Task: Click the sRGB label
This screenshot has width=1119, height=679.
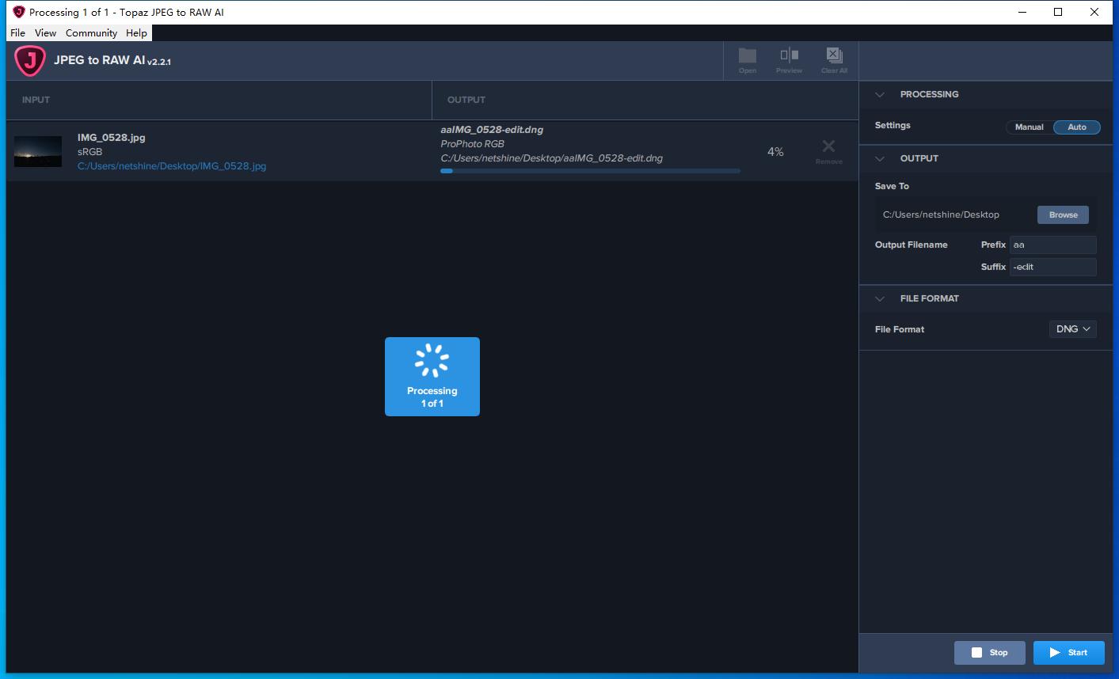Action: 89,152
